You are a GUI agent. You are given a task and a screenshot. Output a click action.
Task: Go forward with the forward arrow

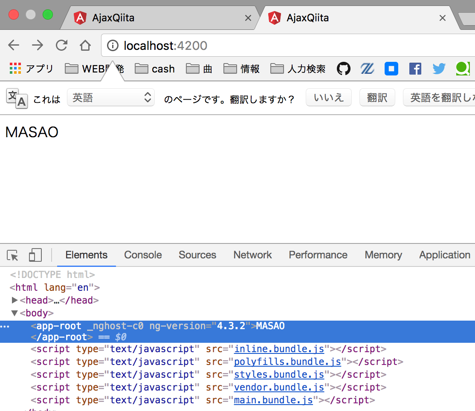click(x=38, y=46)
